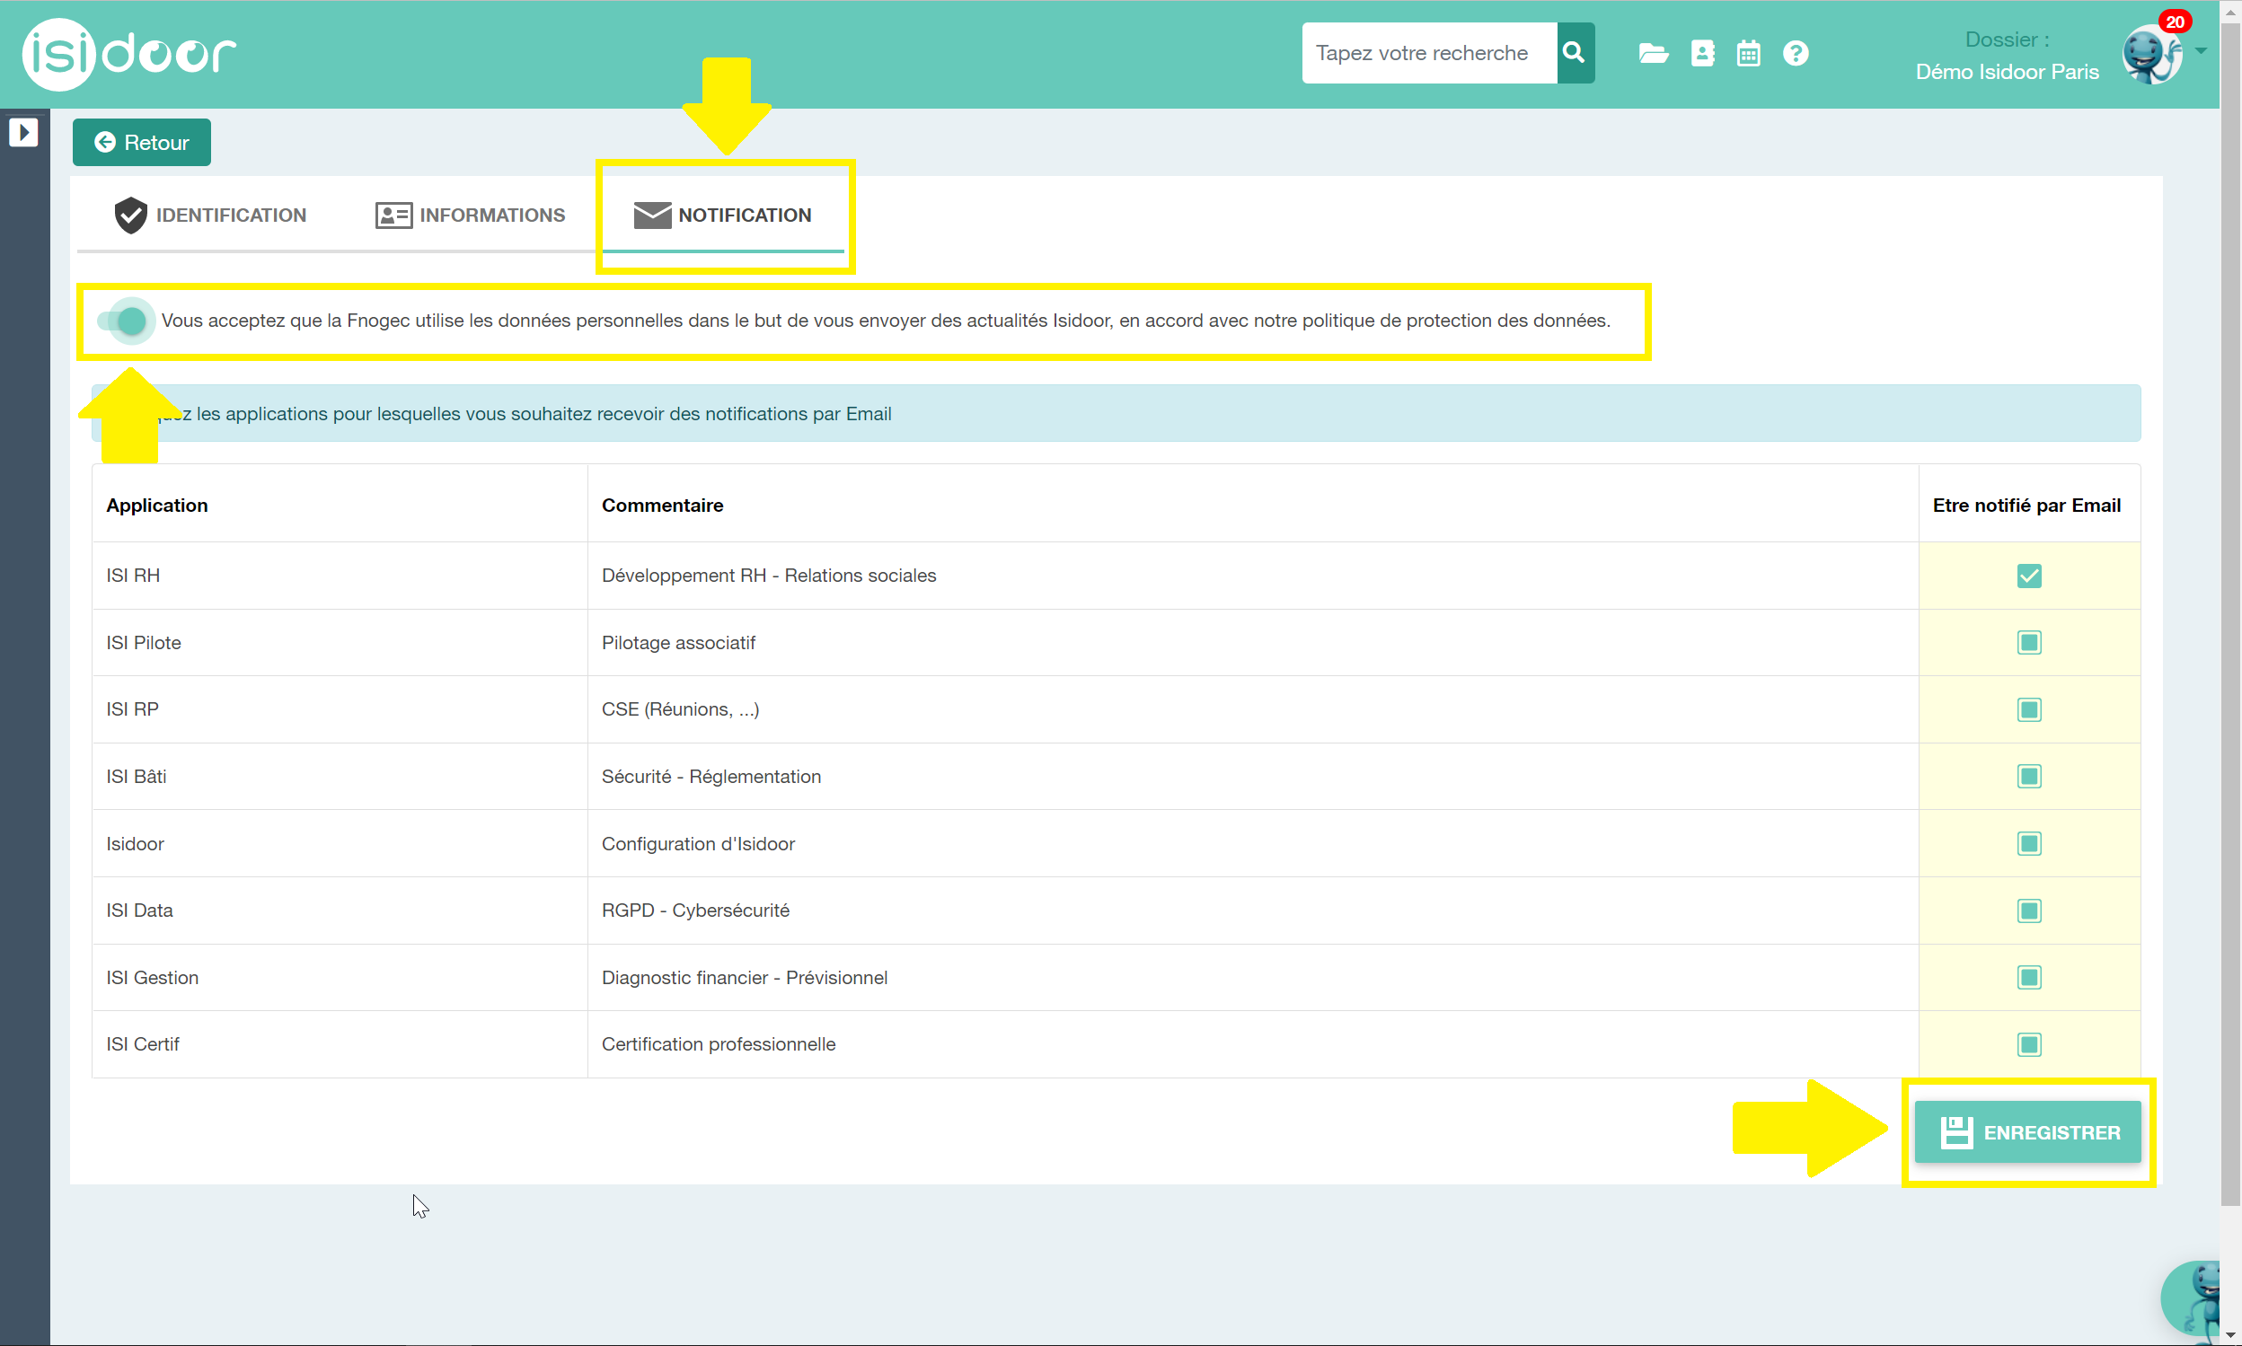Screen dimensions: 2242x1346
Task: Click the Isidoor logo
Action: point(128,54)
